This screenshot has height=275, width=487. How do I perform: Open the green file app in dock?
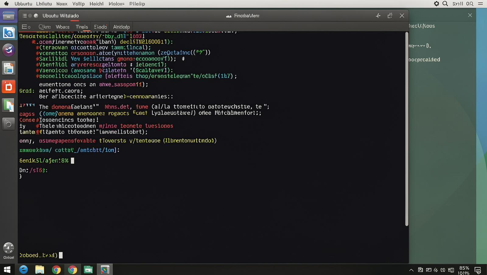pos(9,106)
